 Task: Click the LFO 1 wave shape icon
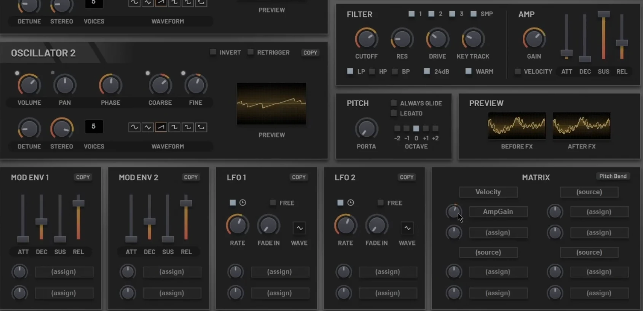tap(299, 228)
